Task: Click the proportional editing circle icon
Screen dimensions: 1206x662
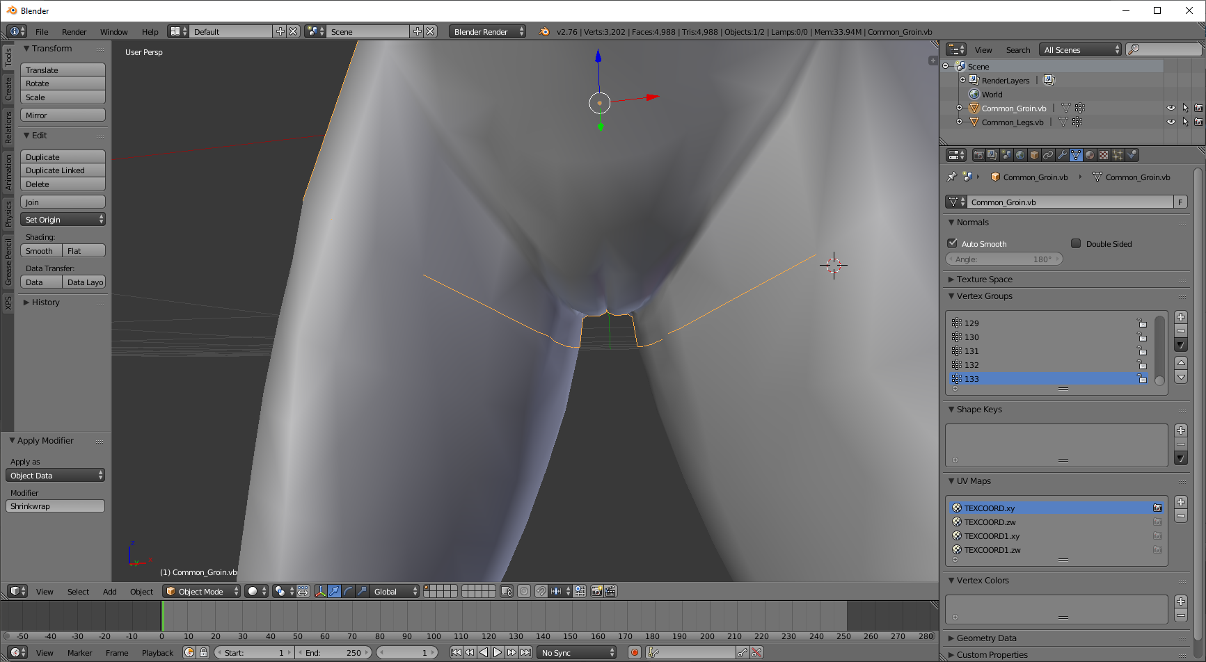Action: click(524, 591)
